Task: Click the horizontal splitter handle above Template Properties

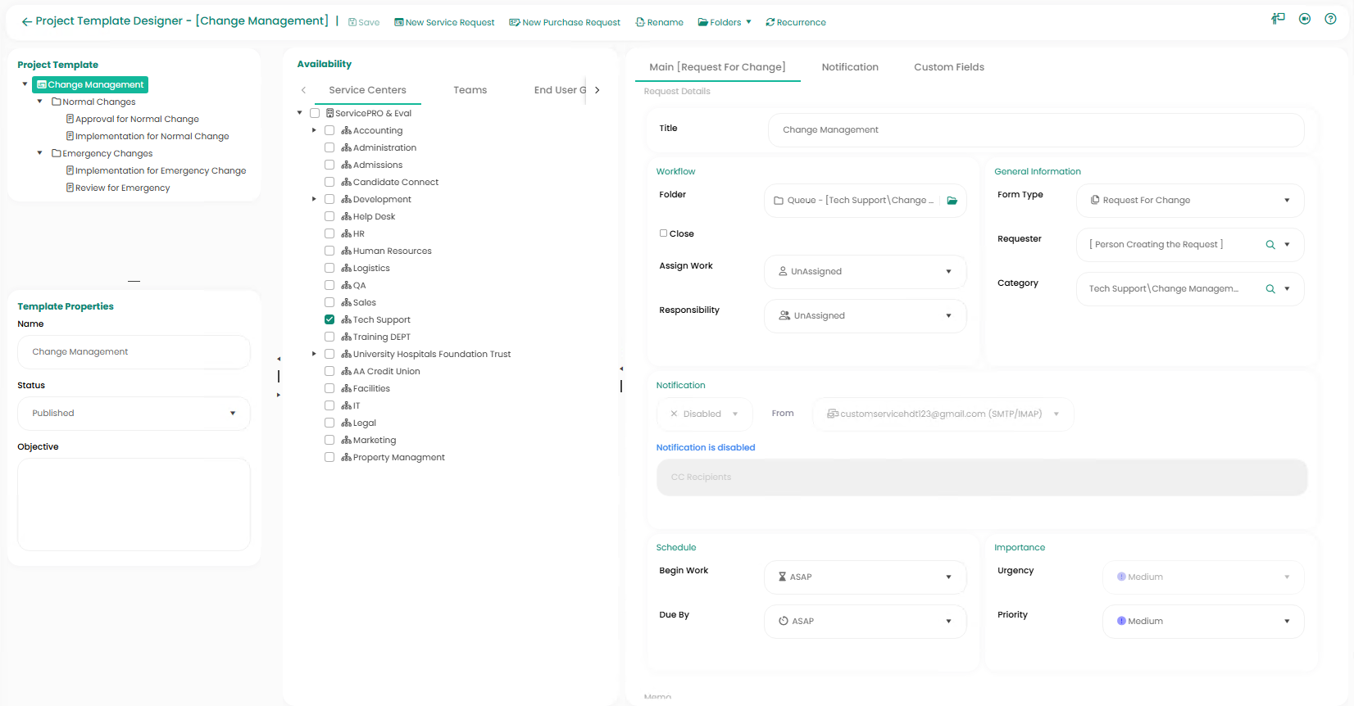Action: click(x=134, y=281)
